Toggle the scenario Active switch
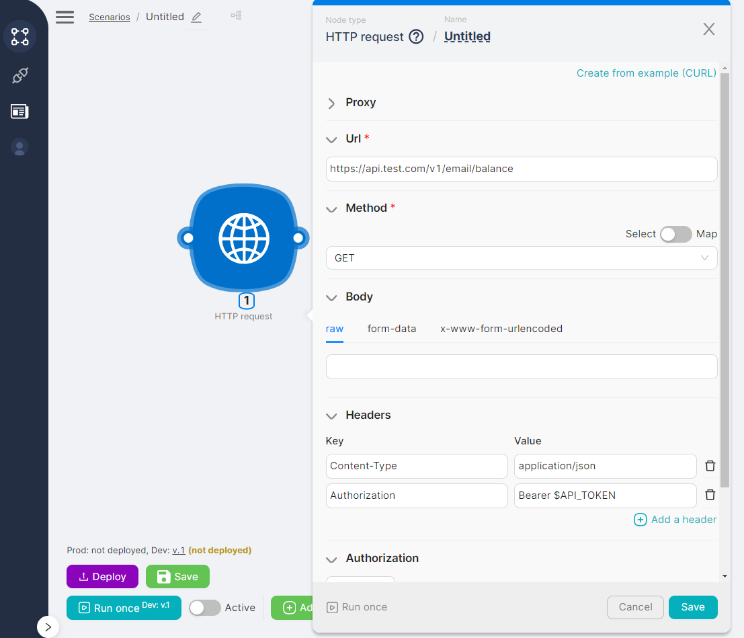The height and width of the screenshot is (638, 744). coord(205,608)
